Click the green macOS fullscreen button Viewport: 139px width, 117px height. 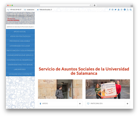click(x=12, y=5)
